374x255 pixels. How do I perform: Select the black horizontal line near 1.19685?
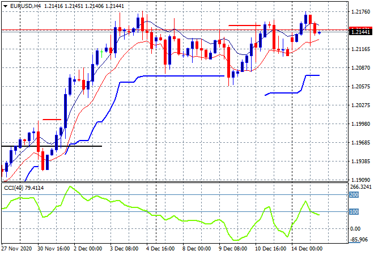click(52, 146)
